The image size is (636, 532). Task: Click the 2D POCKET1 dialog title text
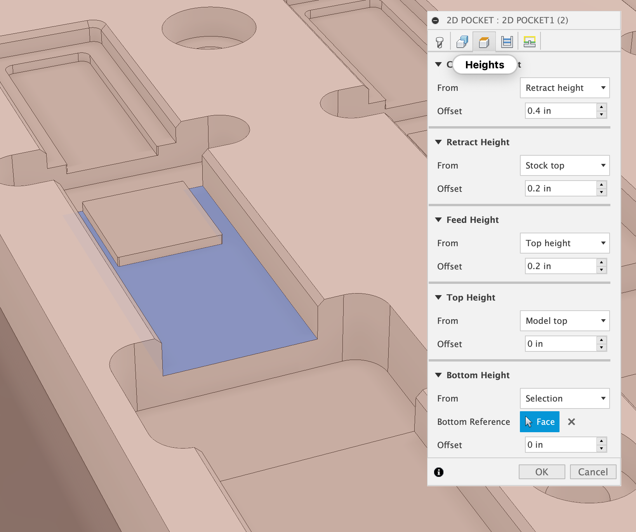click(x=507, y=20)
